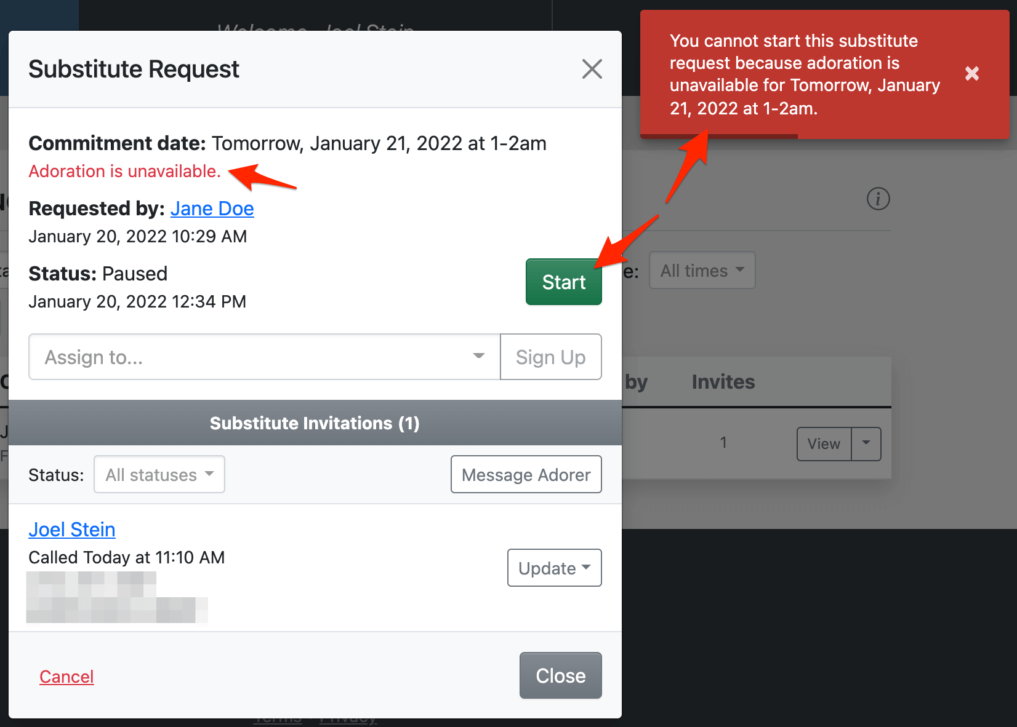Open the All times filter dropdown
Image resolution: width=1017 pixels, height=727 pixels.
702,271
